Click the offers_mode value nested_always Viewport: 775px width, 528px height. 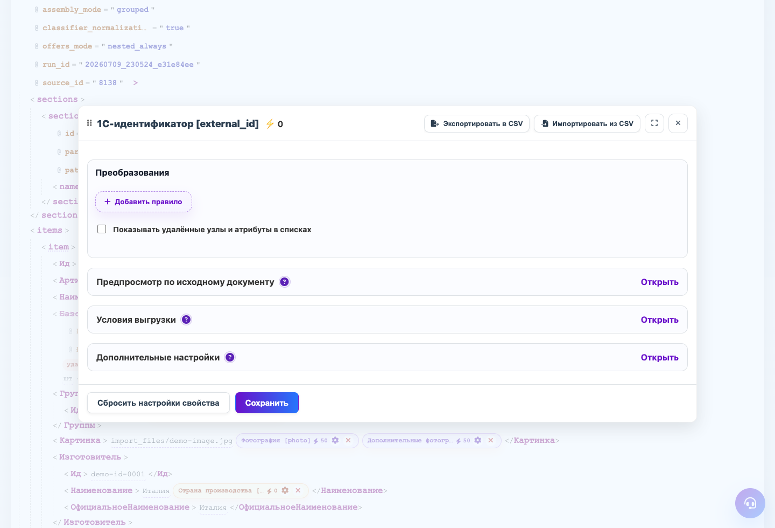coord(137,46)
